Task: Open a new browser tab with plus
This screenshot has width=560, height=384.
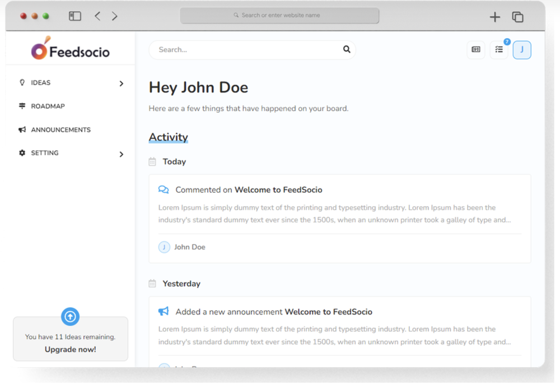Action: (x=494, y=17)
